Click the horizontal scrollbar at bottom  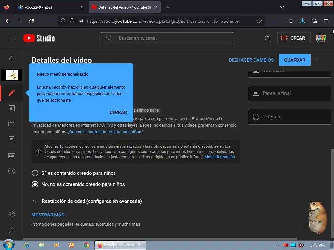(x=160, y=239)
